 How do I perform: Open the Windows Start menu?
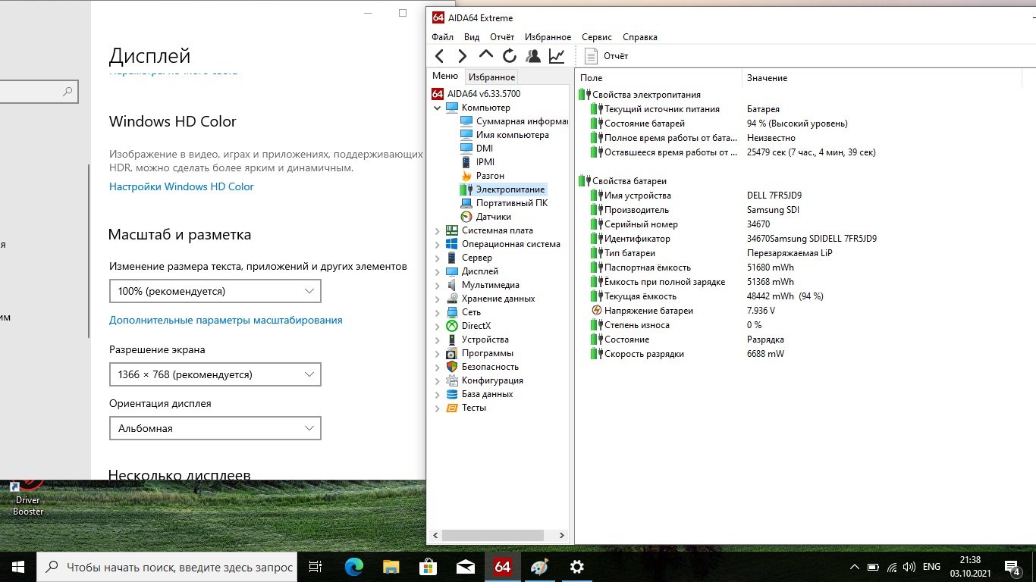18,567
